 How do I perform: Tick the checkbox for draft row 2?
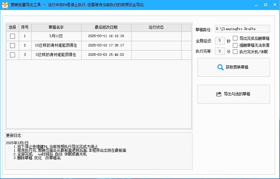point(12,46)
